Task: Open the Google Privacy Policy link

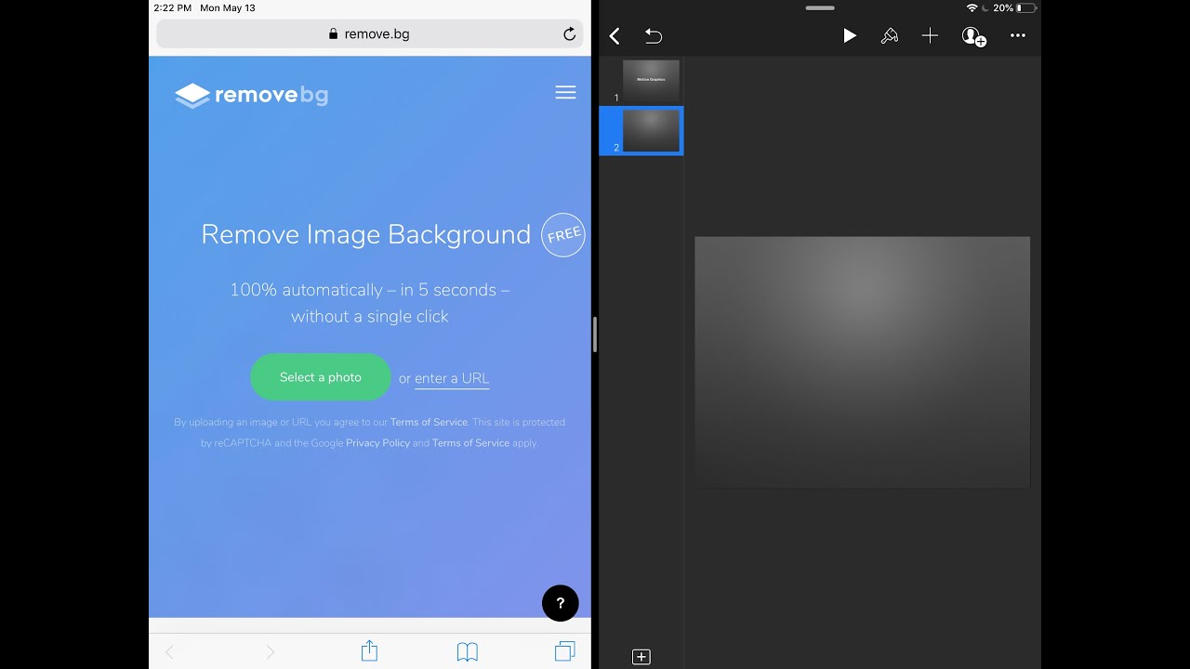Action: [377, 443]
